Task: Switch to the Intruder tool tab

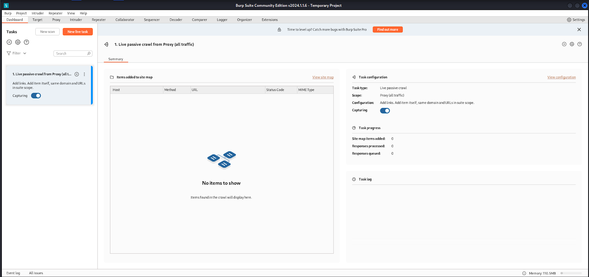Action: click(76, 20)
